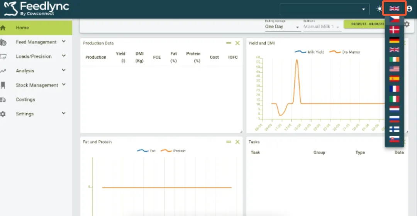Open the farm selector dropdown in header

324,9
